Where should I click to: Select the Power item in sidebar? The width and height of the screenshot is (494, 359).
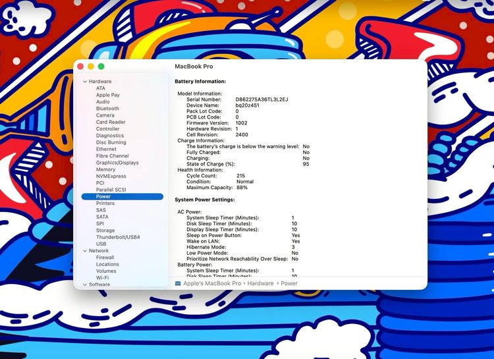pyautogui.click(x=103, y=196)
